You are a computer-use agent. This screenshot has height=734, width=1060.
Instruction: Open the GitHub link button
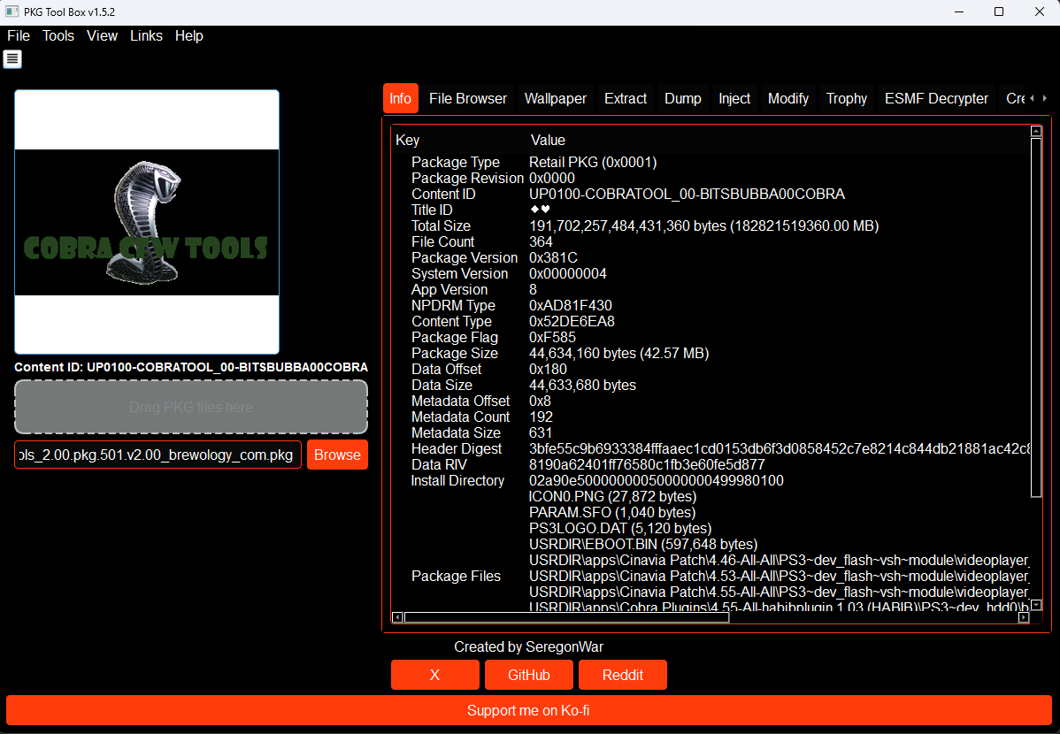pyautogui.click(x=529, y=675)
